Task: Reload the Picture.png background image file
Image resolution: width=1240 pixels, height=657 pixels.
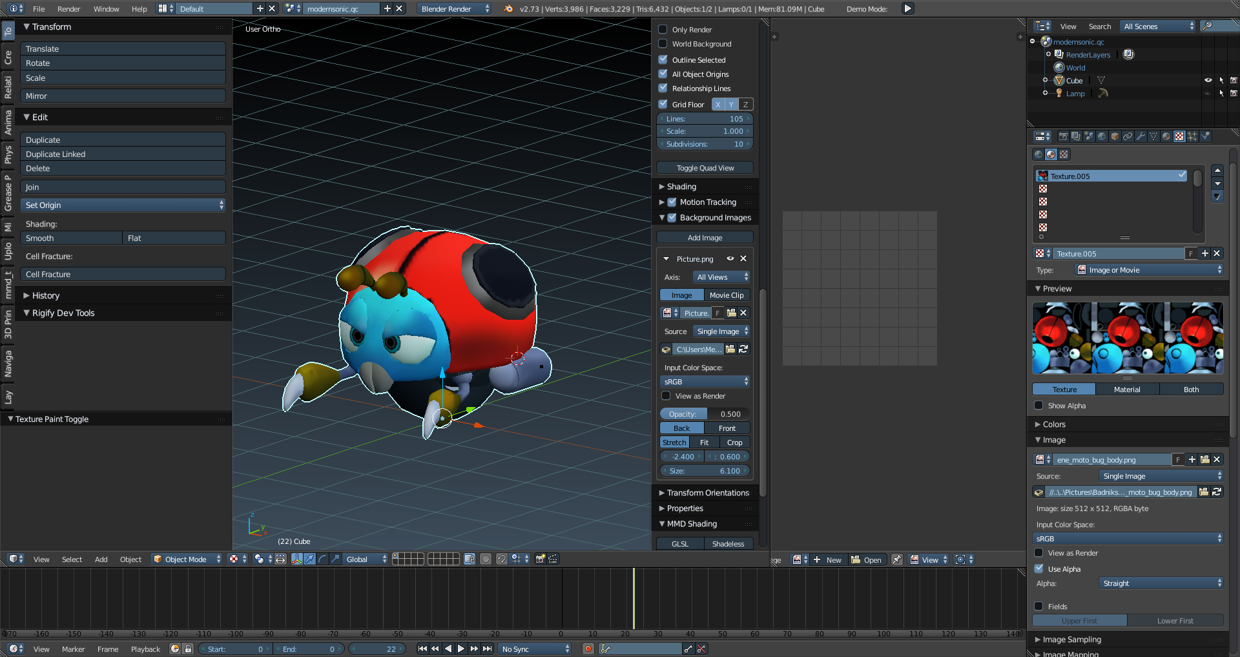Action: 743,349
